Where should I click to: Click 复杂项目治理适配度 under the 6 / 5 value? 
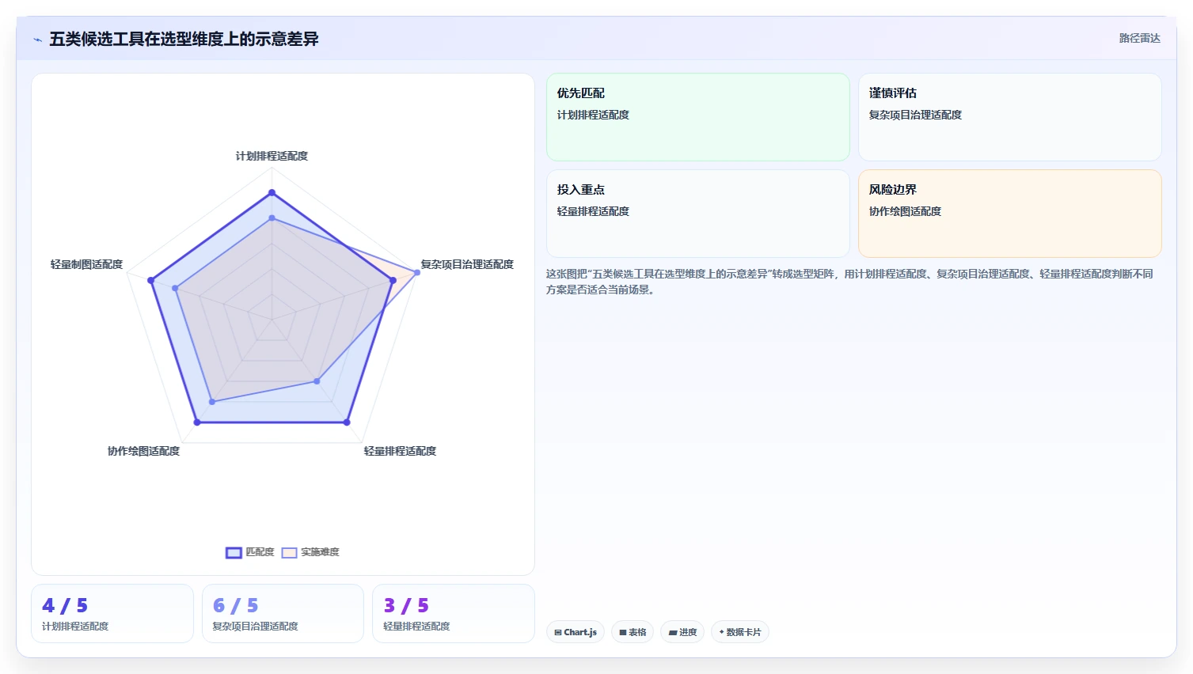255,627
